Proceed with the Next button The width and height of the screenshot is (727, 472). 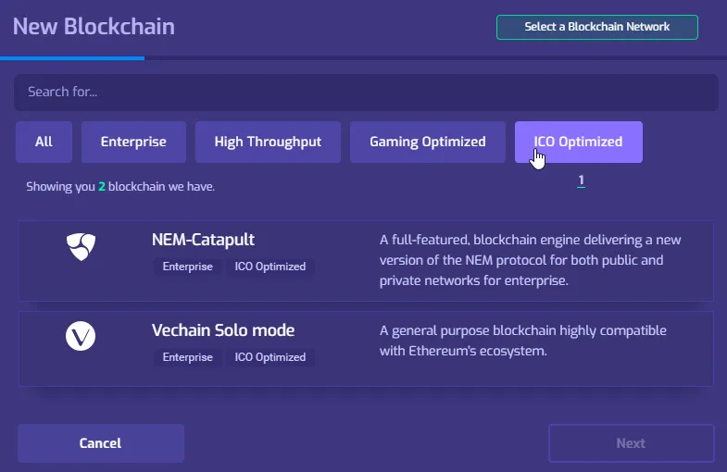(x=631, y=443)
